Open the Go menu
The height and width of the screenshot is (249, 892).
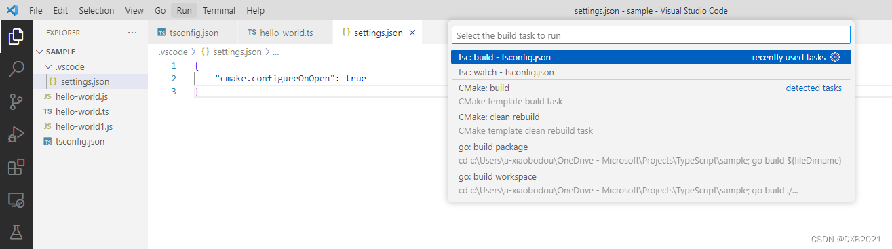click(160, 11)
